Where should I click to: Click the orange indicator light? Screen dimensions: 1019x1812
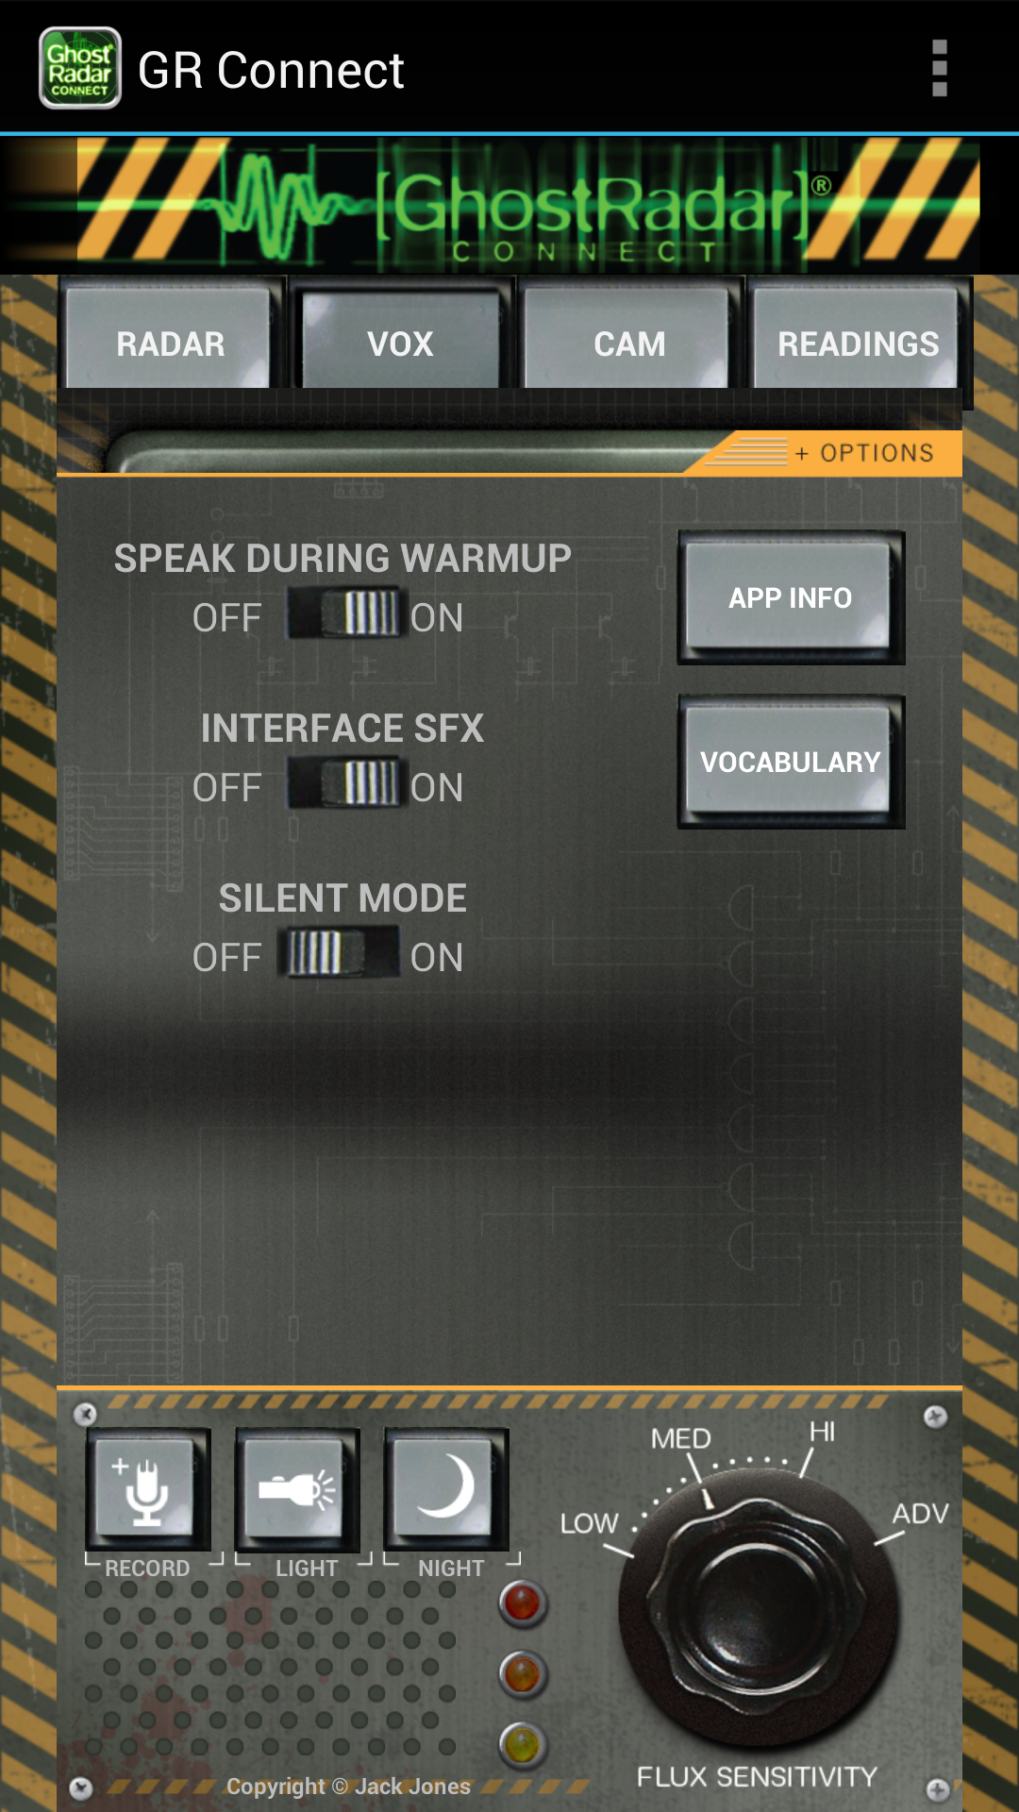523,1674
